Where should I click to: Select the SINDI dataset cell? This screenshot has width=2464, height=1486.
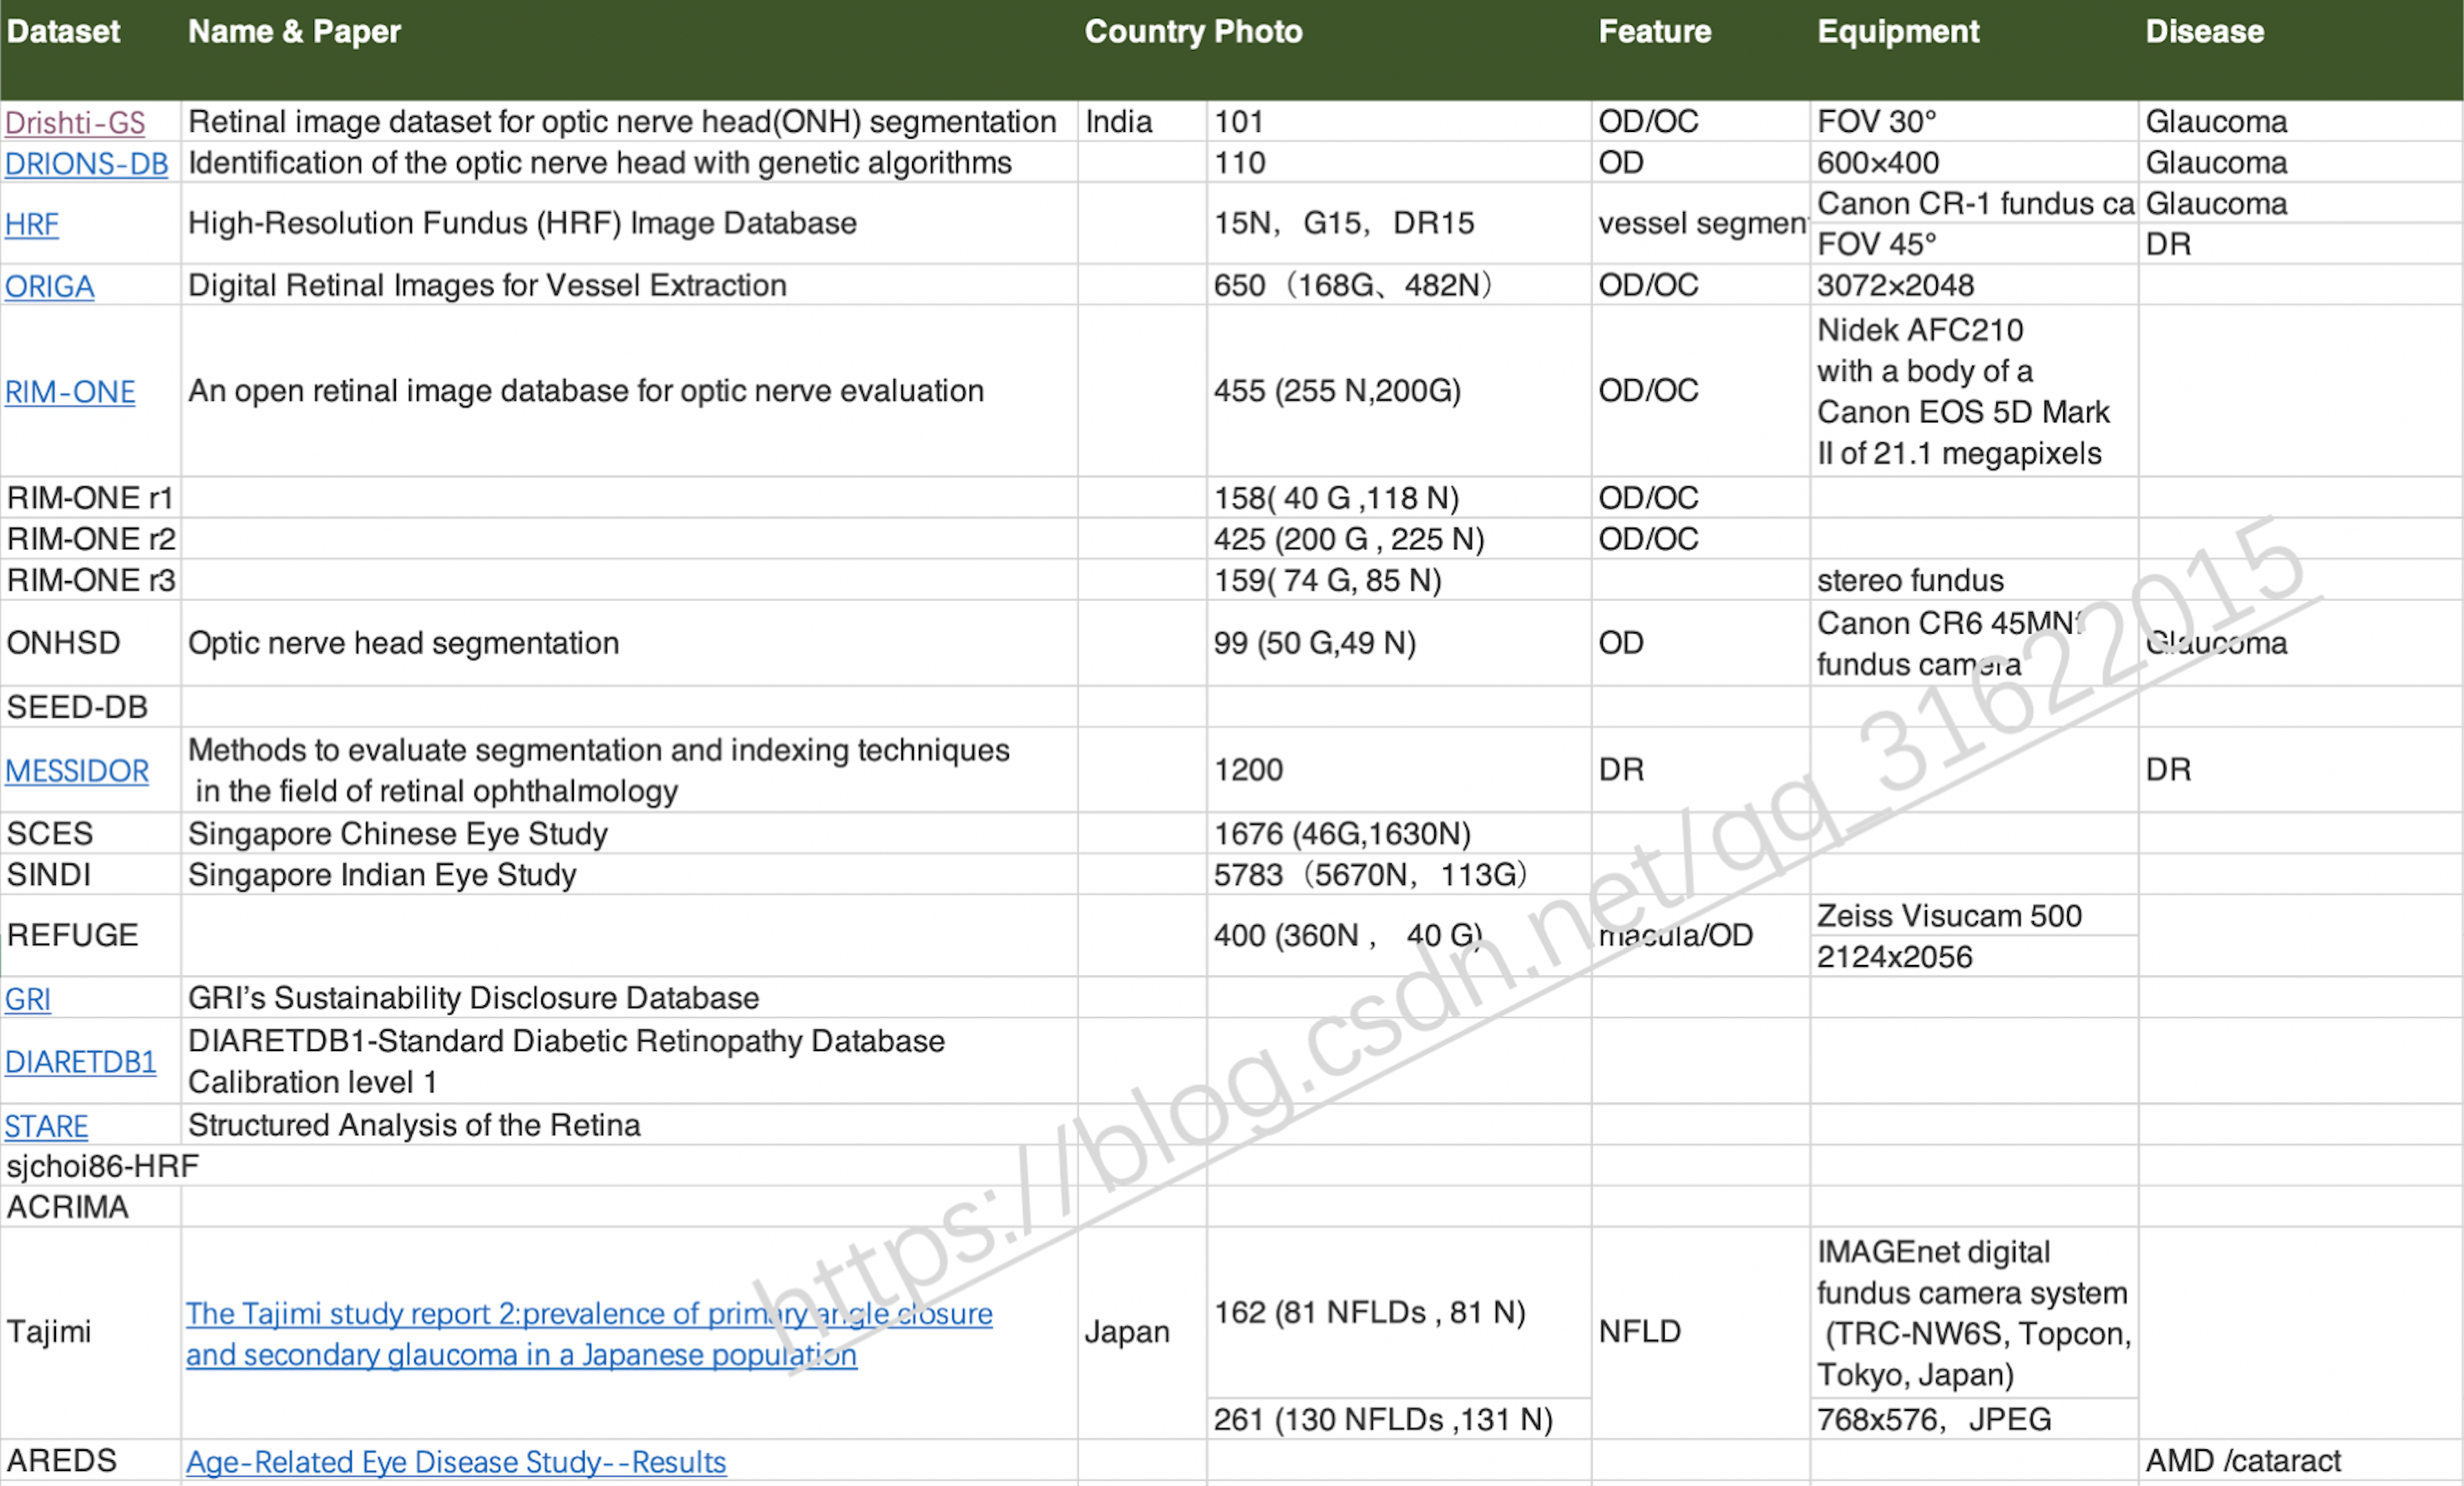pos(90,874)
